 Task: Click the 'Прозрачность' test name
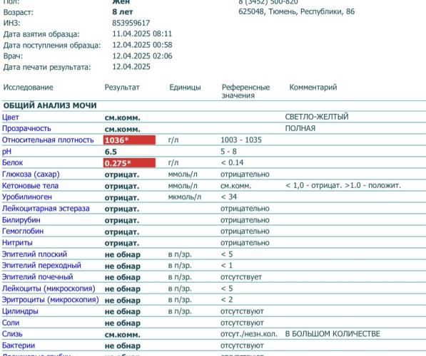point(26,129)
